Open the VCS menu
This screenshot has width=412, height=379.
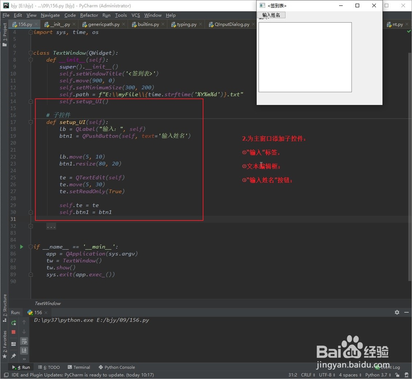tap(136, 15)
